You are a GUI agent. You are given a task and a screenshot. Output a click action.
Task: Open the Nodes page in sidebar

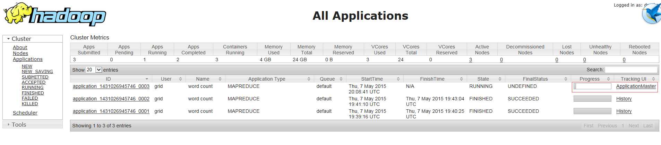point(20,53)
